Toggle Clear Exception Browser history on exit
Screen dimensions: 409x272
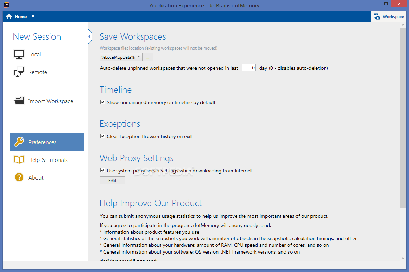pos(103,136)
